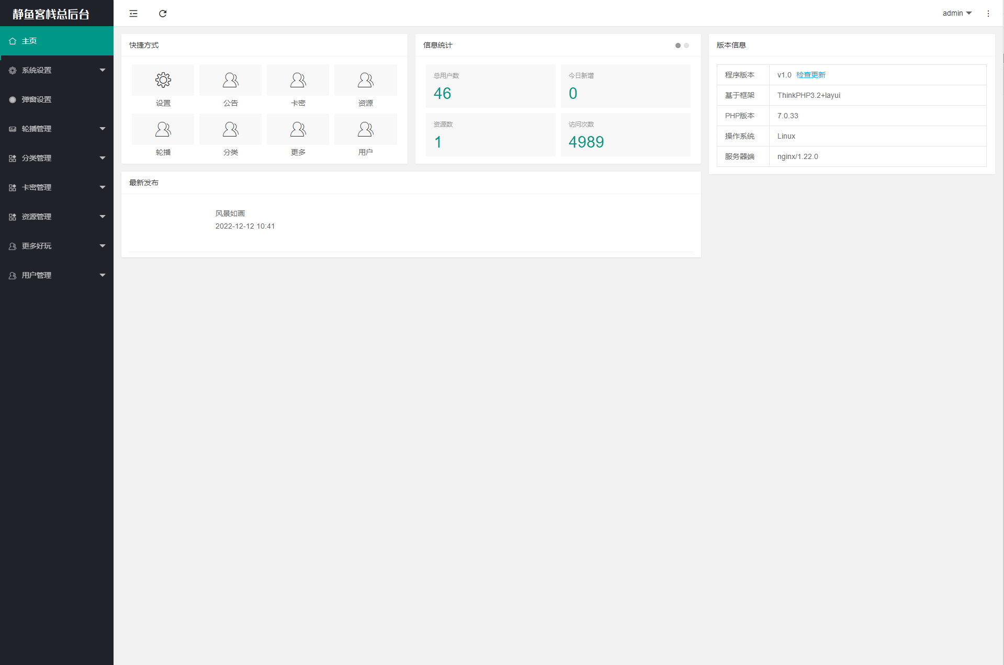The image size is (1004, 665).
Task: Open the 轮播 shortcut icon
Action: coord(163,129)
